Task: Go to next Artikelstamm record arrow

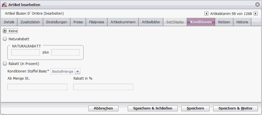Action: click(255, 14)
